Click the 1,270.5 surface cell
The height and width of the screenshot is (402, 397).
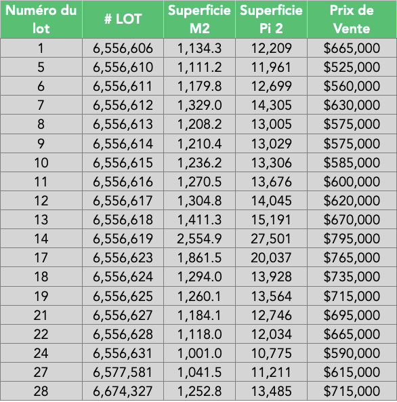tap(199, 182)
